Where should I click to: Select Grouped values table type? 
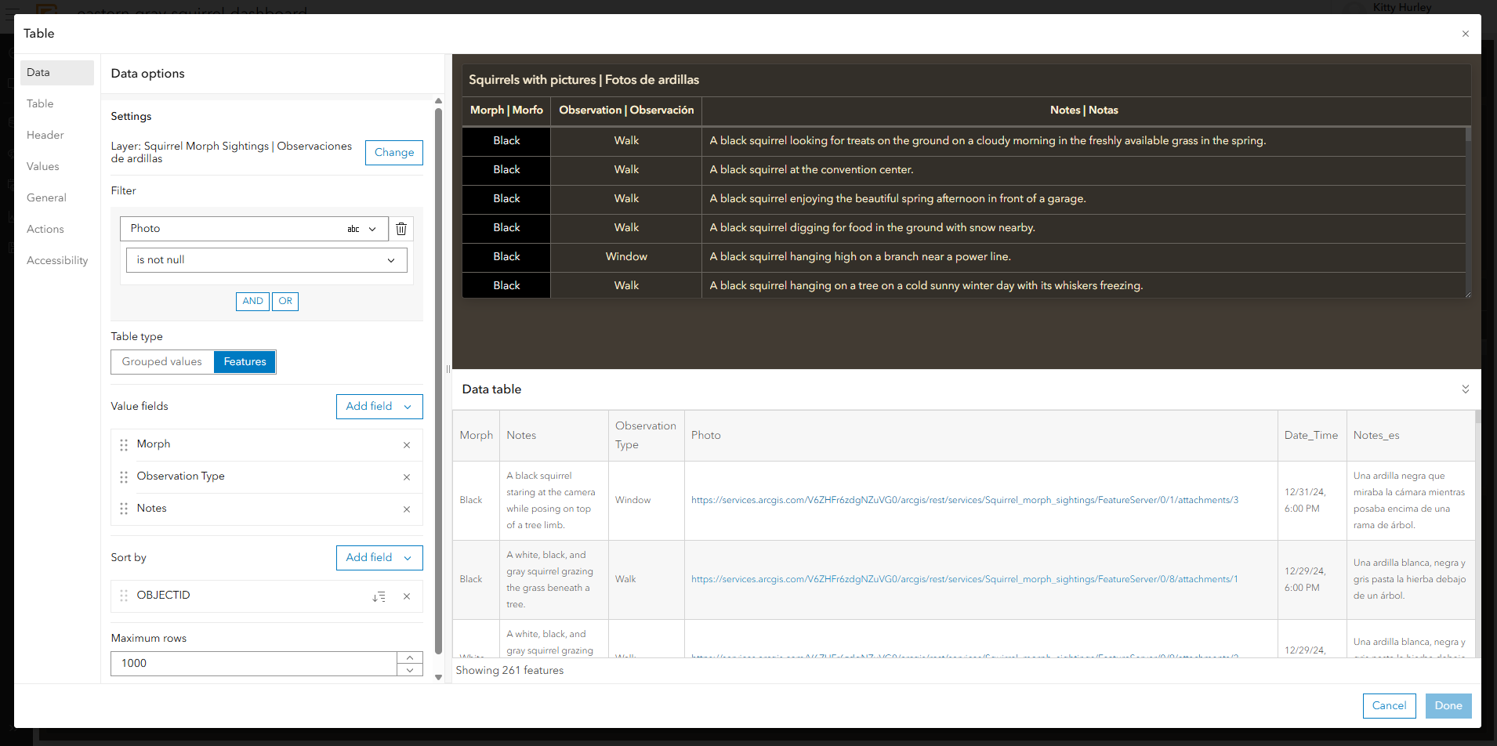[162, 362]
